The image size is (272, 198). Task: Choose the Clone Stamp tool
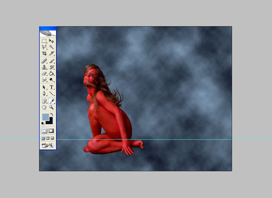pos(44,67)
